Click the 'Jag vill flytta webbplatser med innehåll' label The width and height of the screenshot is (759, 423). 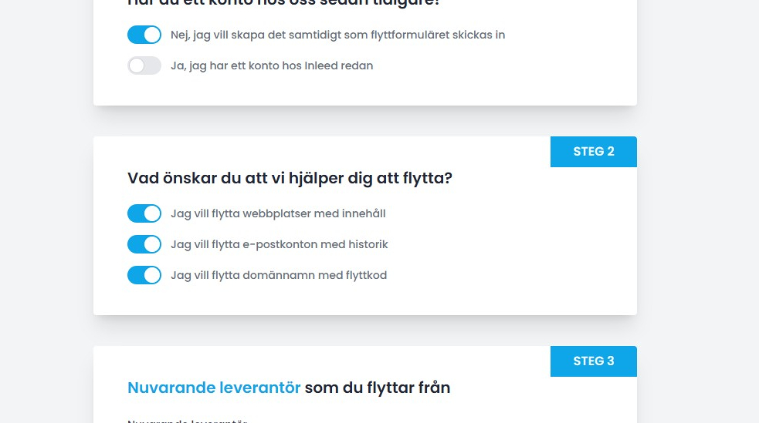278,213
